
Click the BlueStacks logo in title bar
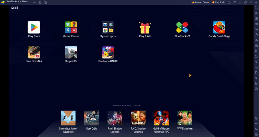point(3,2)
